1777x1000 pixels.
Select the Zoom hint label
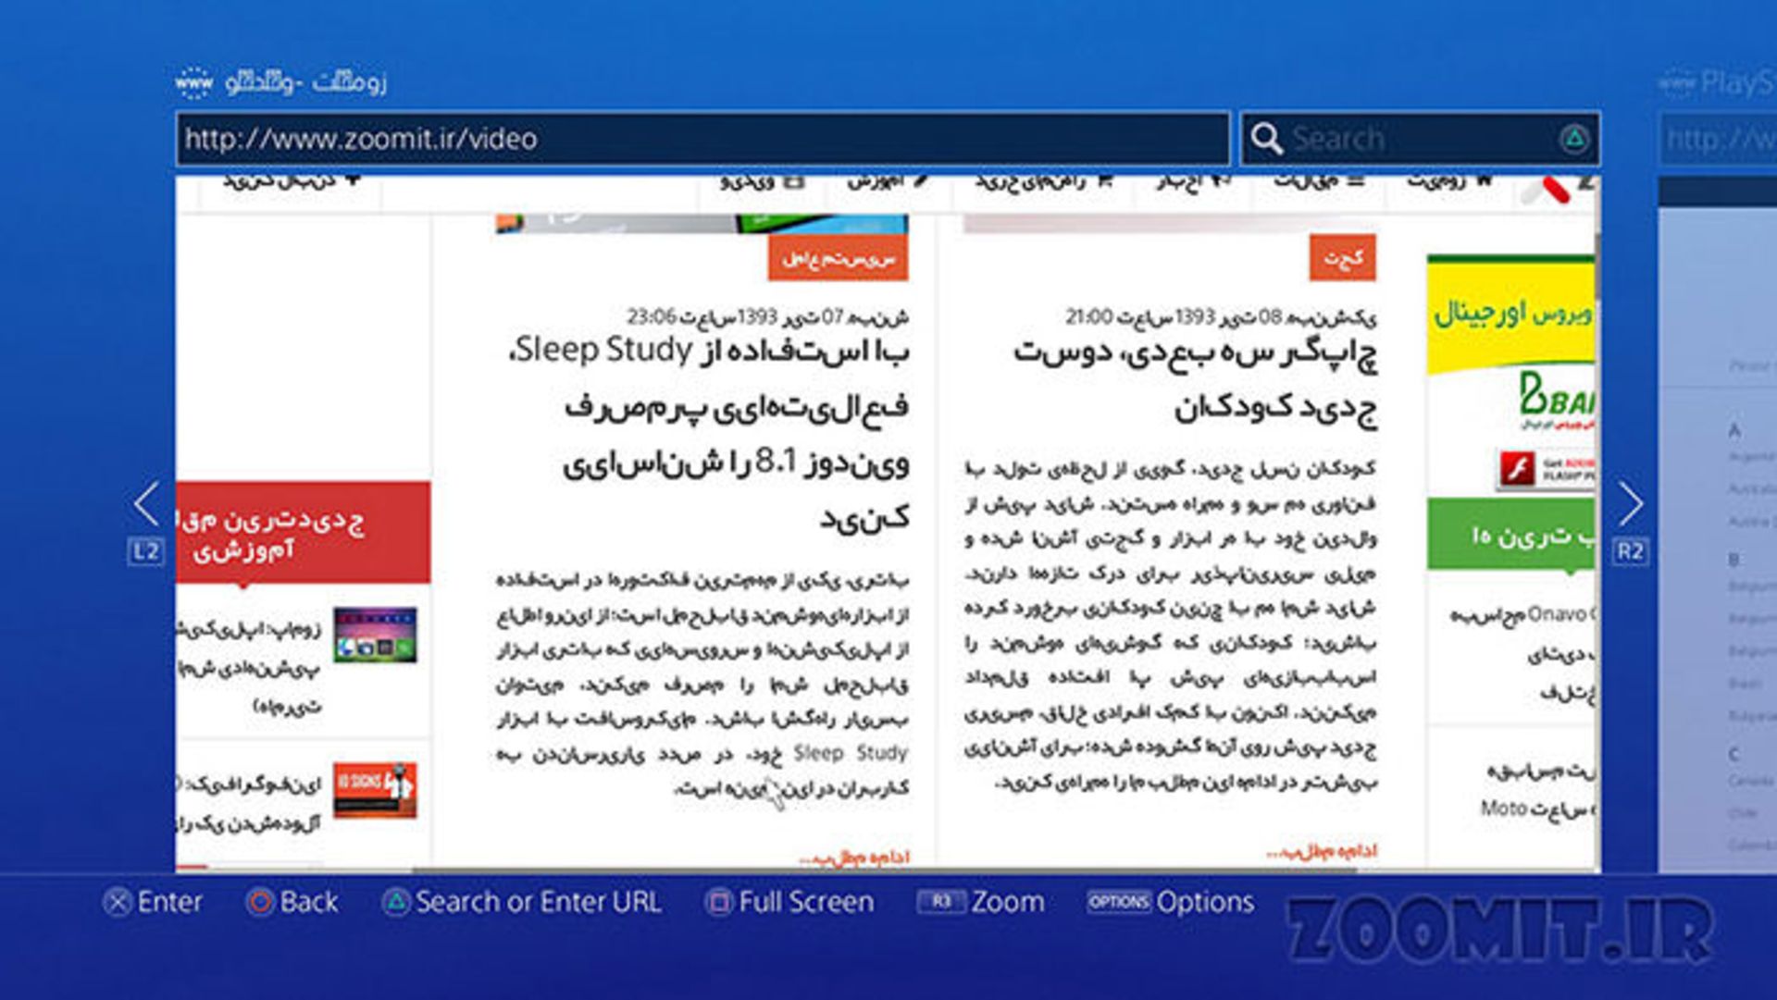click(x=1008, y=901)
